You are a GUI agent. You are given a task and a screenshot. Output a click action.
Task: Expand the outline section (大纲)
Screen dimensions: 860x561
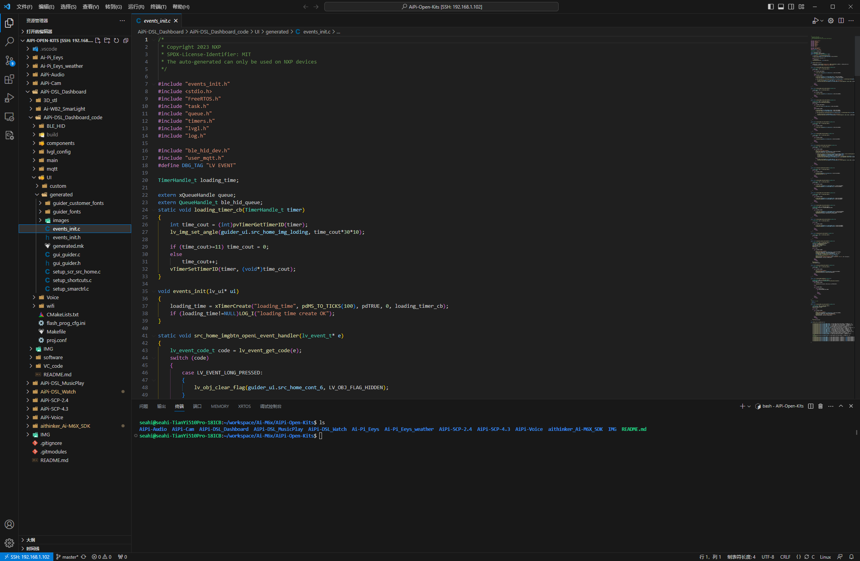tap(75, 540)
